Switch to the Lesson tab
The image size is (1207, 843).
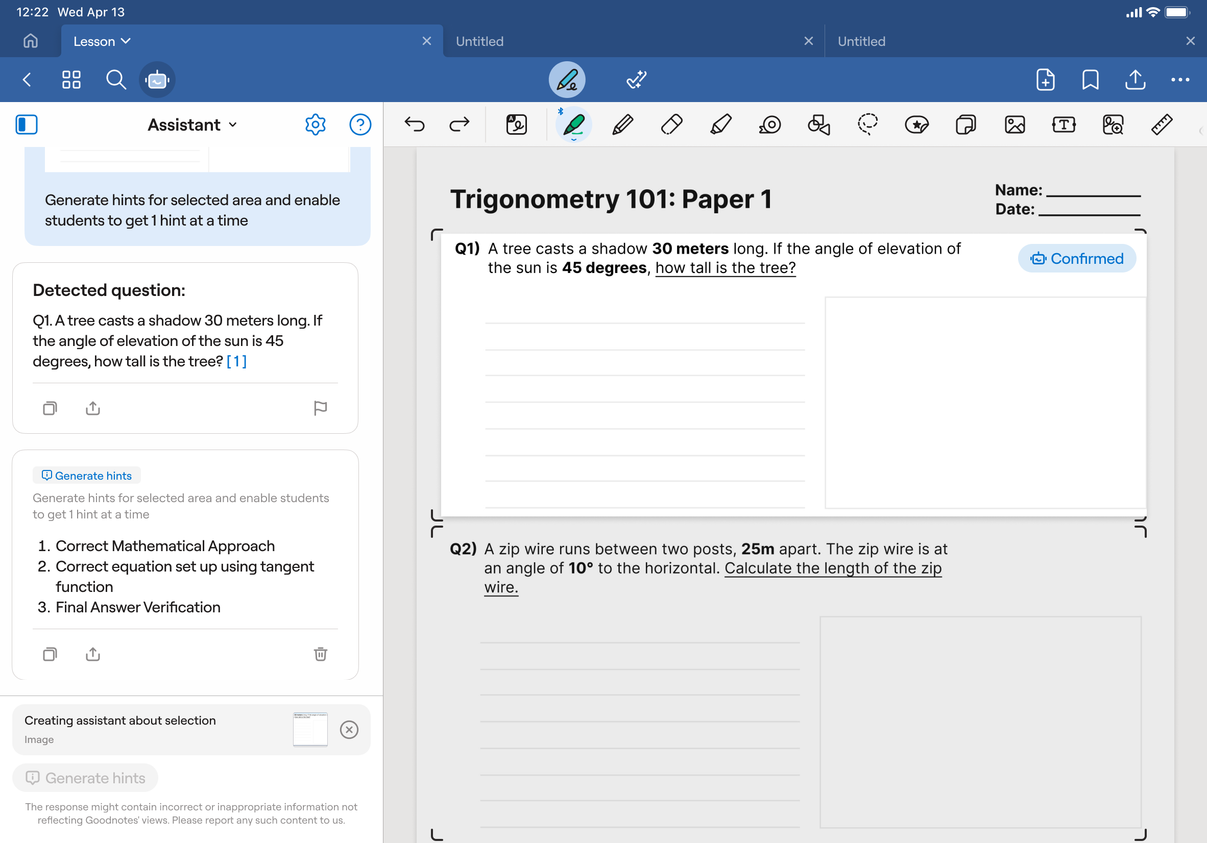point(94,41)
